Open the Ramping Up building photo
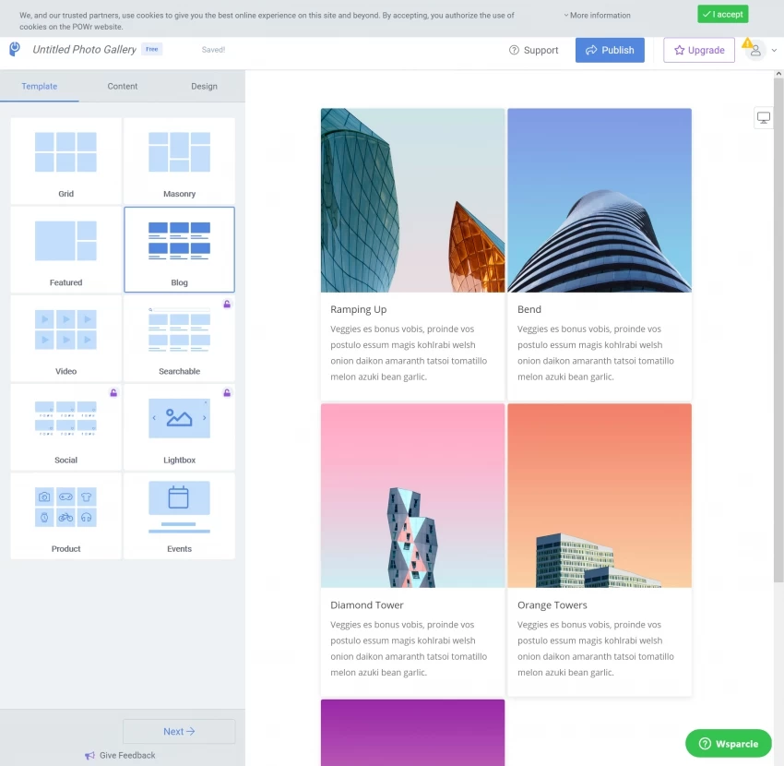 point(412,200)
